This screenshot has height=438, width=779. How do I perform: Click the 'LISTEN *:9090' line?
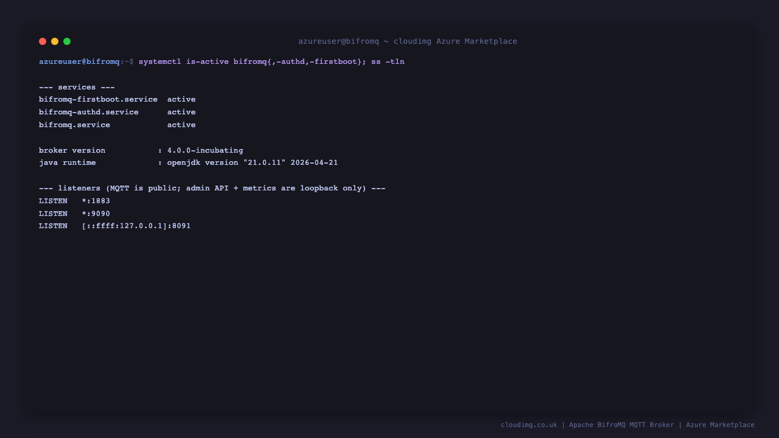pos(74,214)
